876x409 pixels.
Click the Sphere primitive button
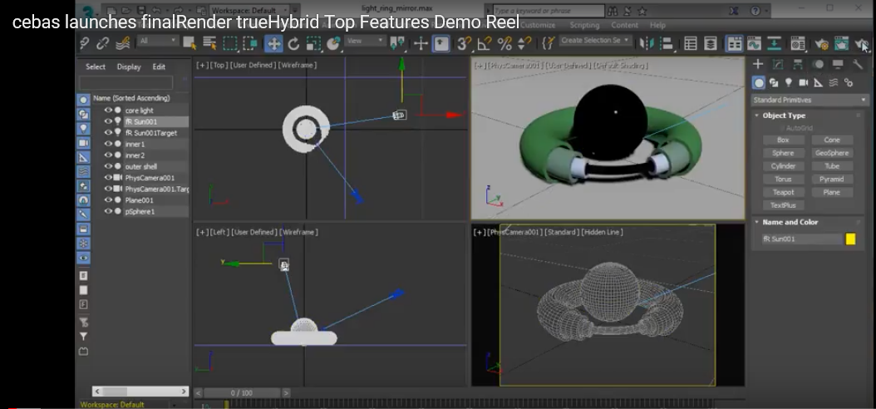[783, 153]
